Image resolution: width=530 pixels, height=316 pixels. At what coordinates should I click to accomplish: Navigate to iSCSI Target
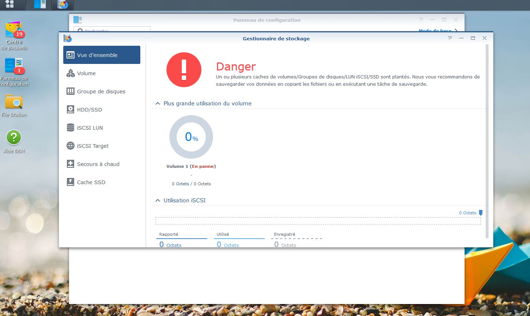93,146
